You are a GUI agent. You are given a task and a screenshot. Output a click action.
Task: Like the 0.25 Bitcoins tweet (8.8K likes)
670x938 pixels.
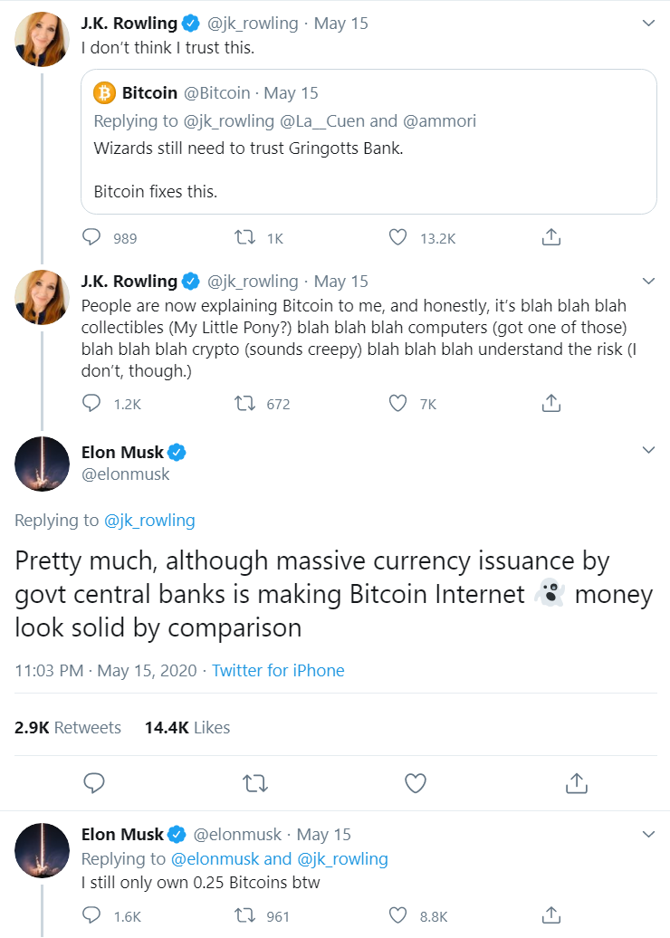click(397, 915)
